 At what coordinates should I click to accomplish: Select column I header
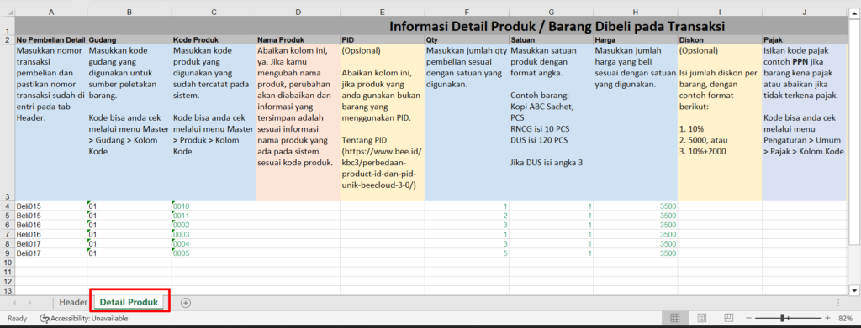click(720, 12)
